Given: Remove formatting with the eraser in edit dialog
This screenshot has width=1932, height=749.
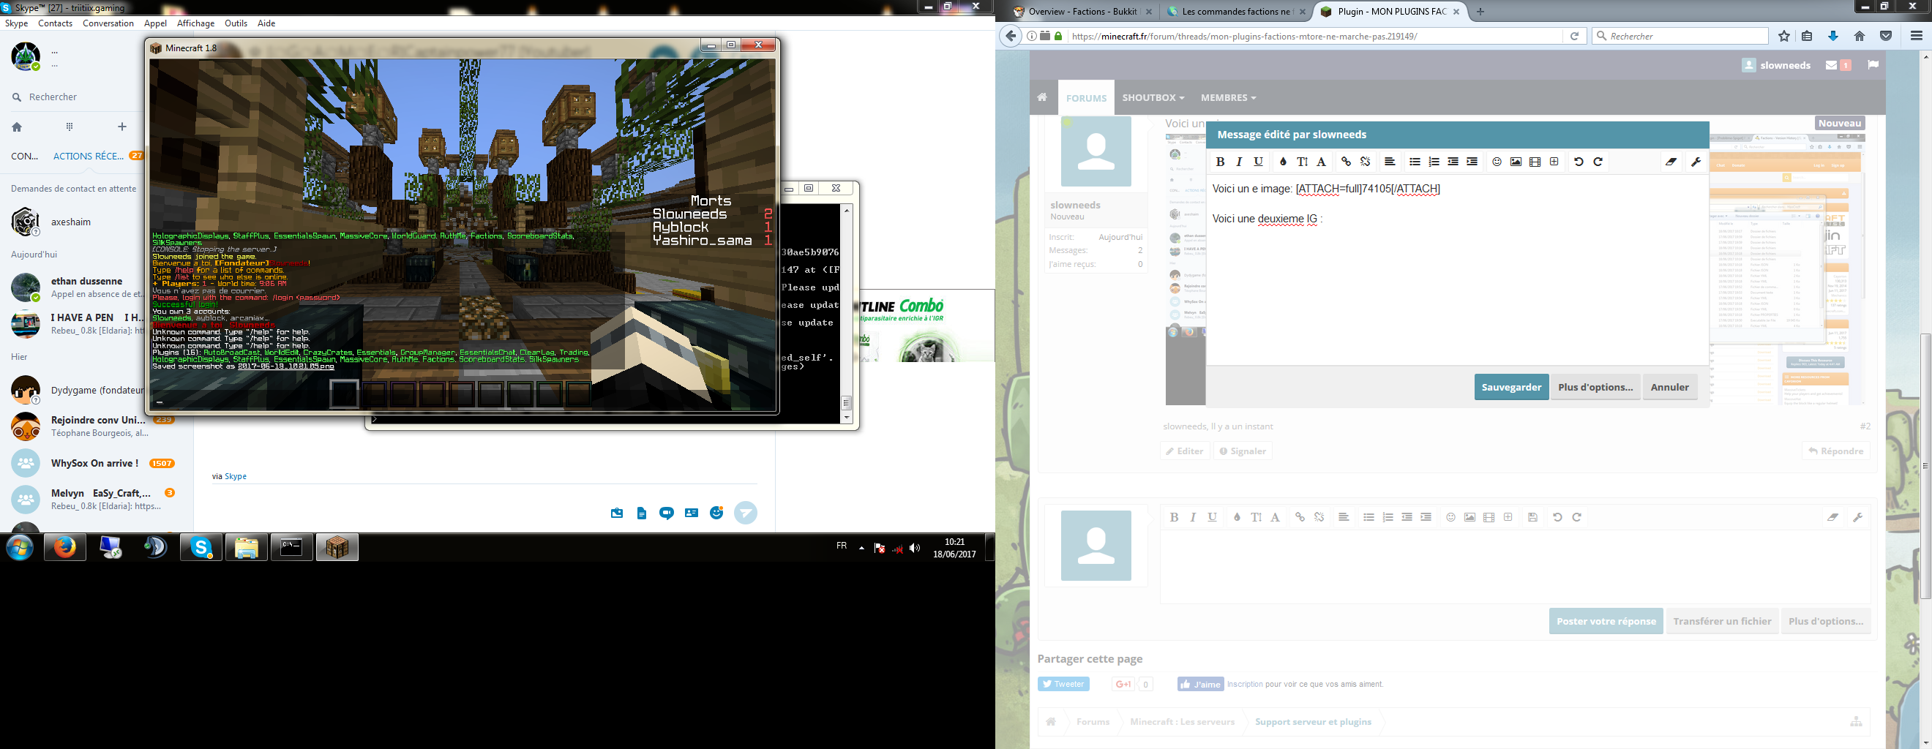Looking at the screenshot, I should tap(1671, 162).
